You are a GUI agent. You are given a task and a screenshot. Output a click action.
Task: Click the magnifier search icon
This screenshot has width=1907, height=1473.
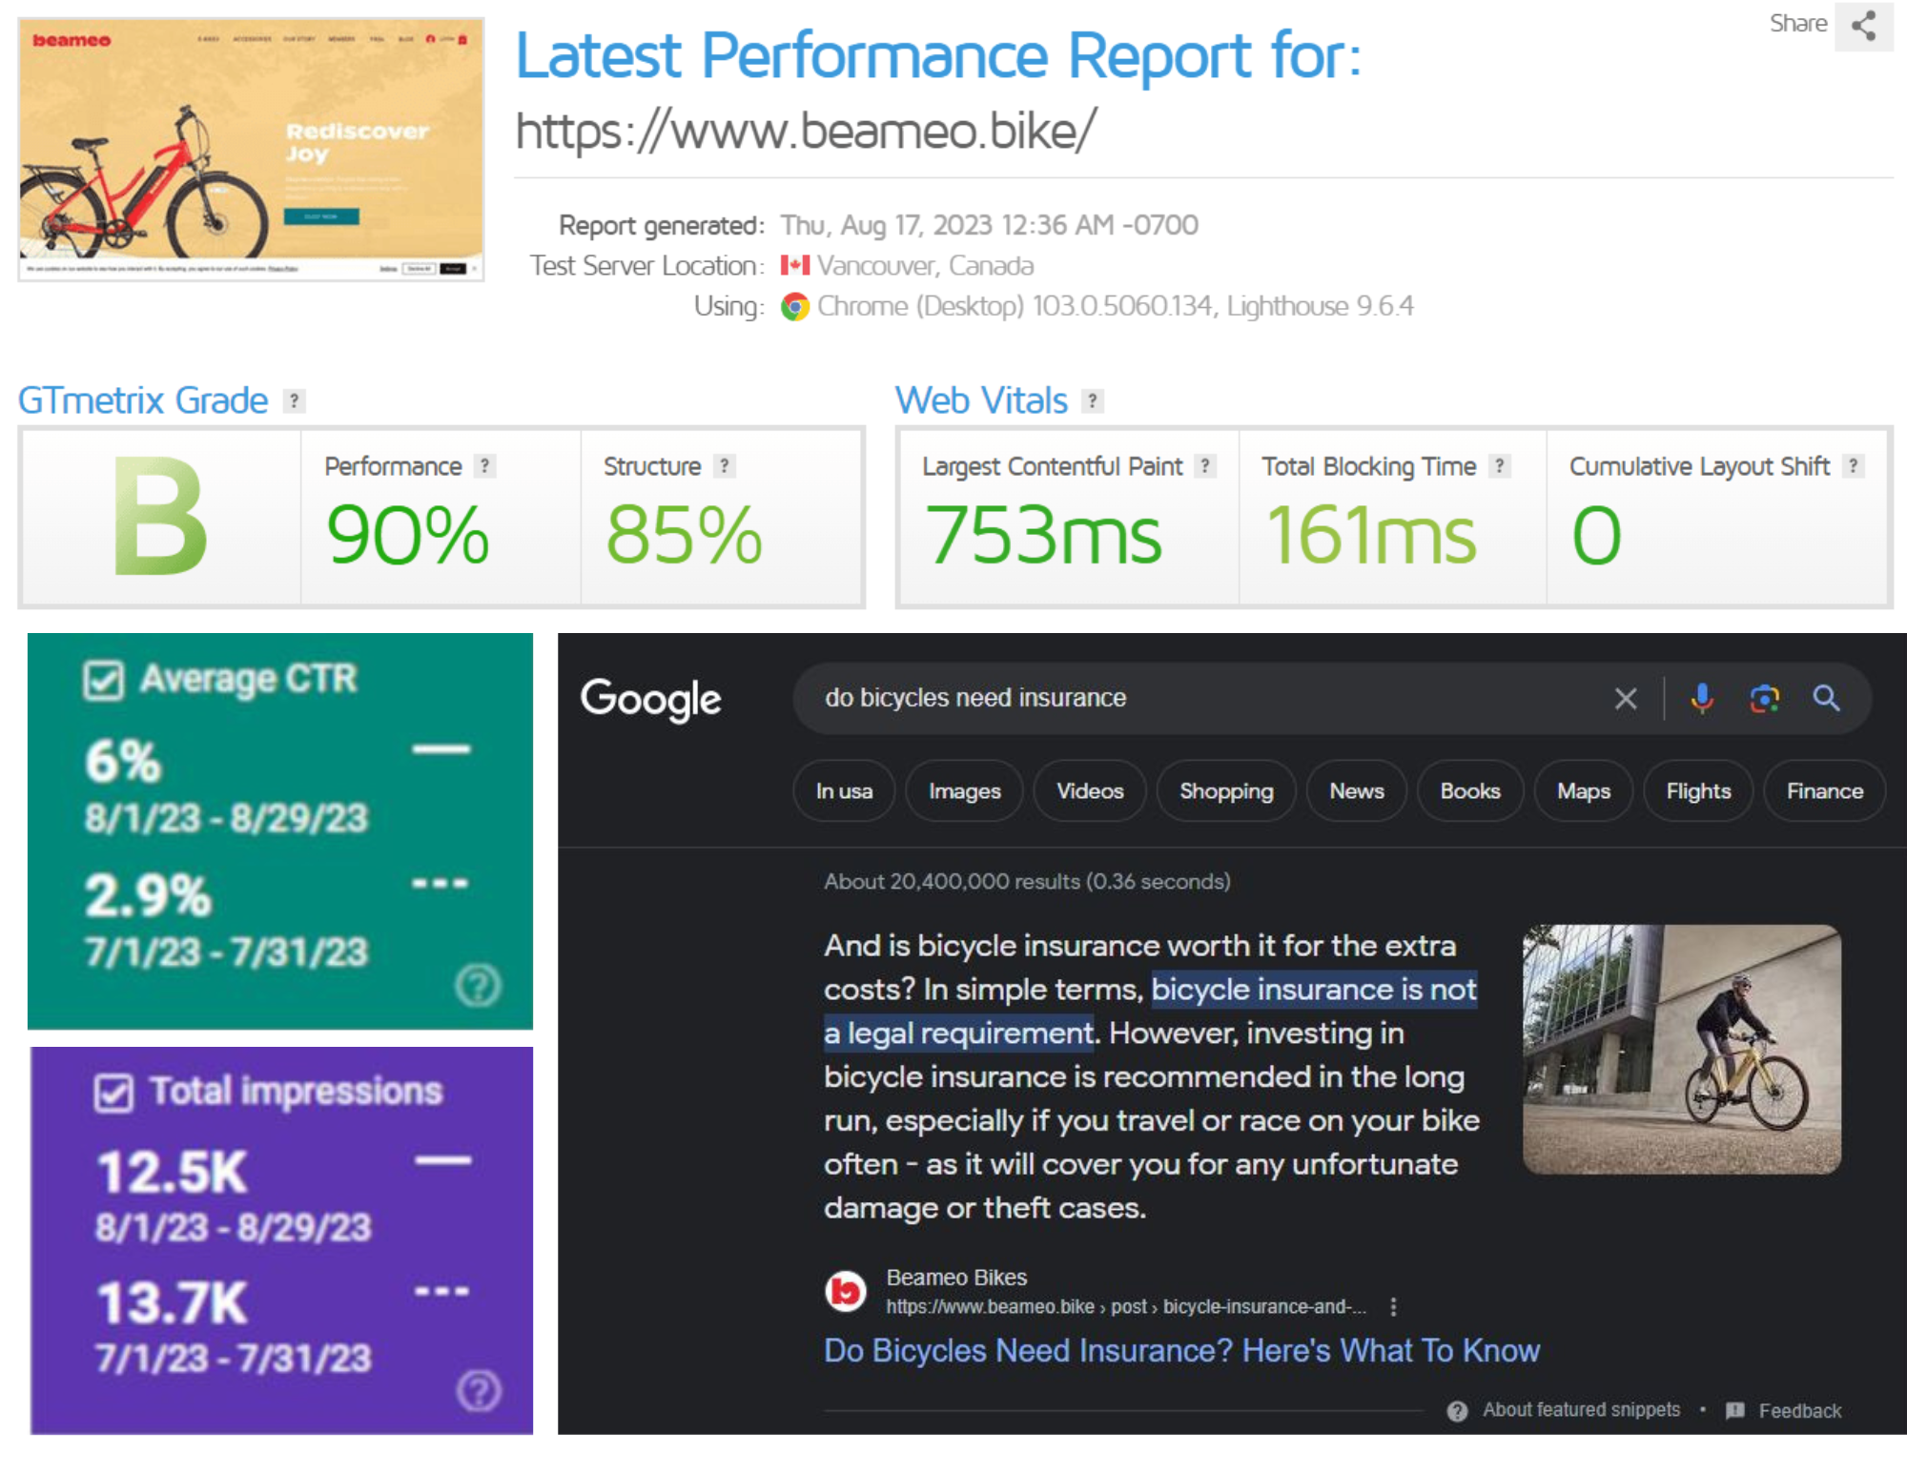1826,699
